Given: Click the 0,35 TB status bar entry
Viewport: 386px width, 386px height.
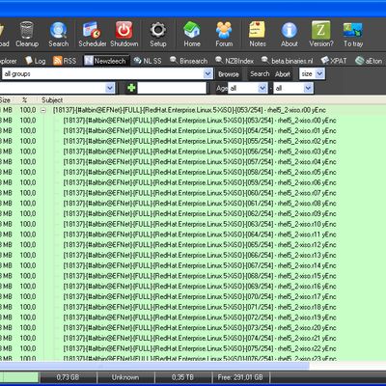Looking at the screenshot, I should (x=182, y=377).
